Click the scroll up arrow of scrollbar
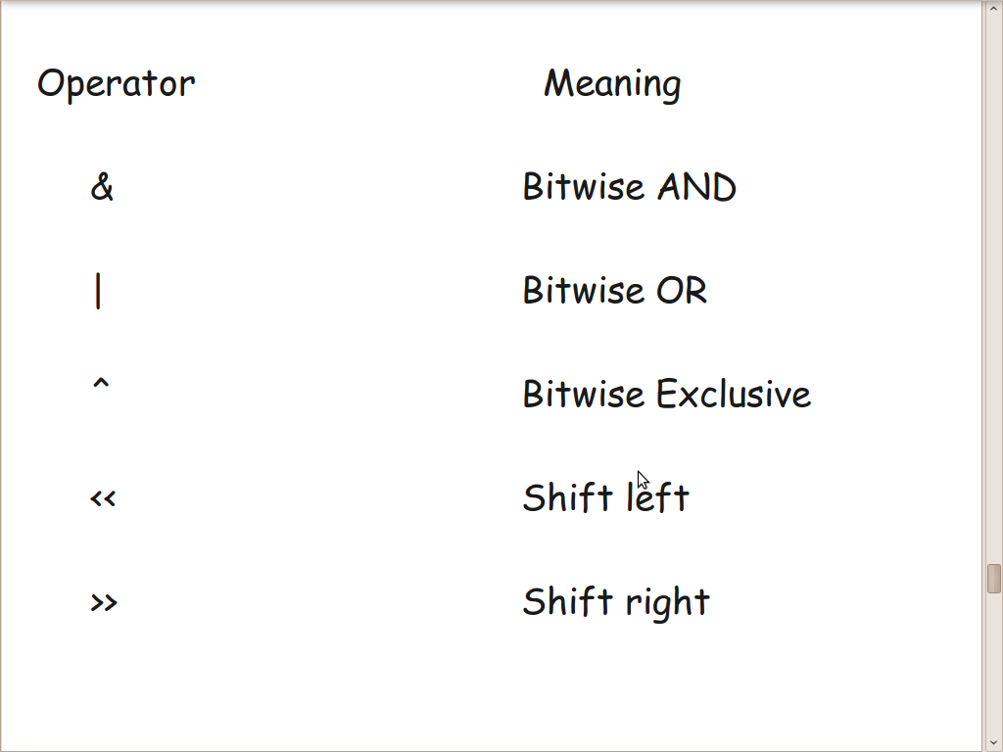This screenshot has width=1003, height=752. (x=993, y=7)
